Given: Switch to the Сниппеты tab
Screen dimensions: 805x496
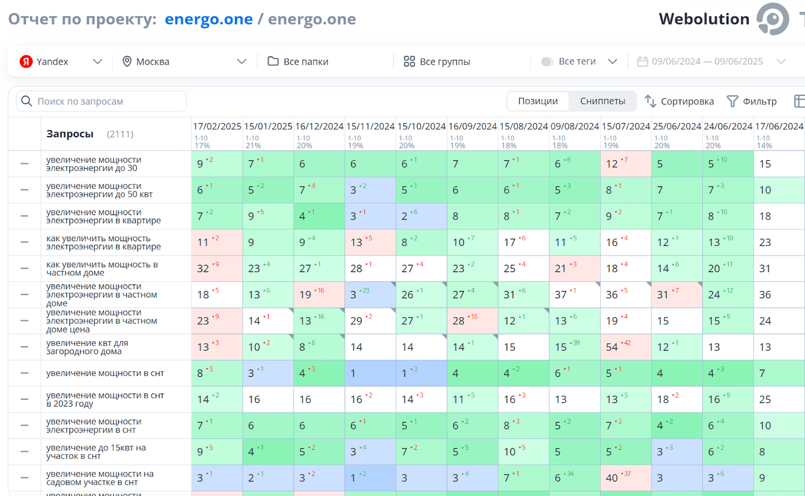Looking at the screenshot, I should (x=603, y=101).
